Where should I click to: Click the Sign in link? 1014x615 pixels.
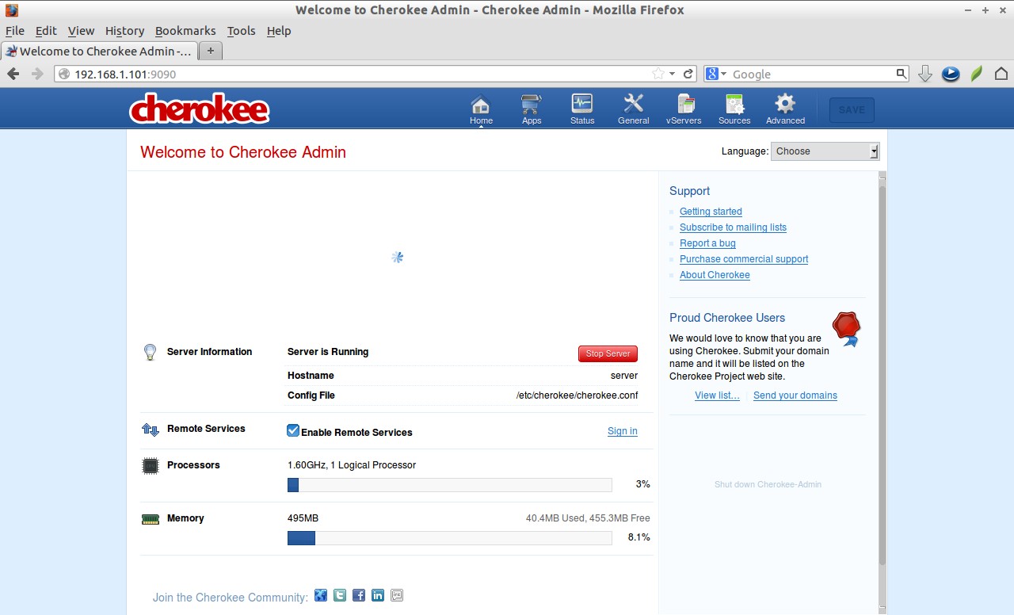point(623,431)
